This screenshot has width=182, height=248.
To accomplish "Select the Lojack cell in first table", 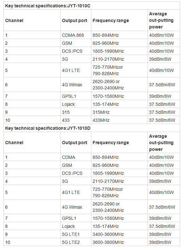I will point(76,104).
